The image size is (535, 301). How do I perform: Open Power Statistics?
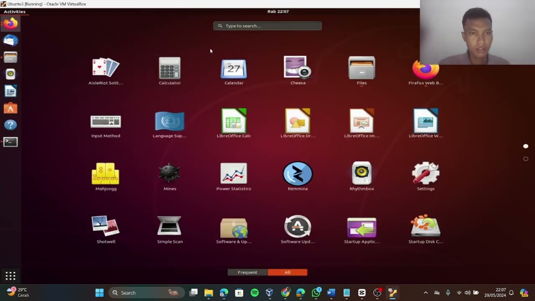pos(234,177)
